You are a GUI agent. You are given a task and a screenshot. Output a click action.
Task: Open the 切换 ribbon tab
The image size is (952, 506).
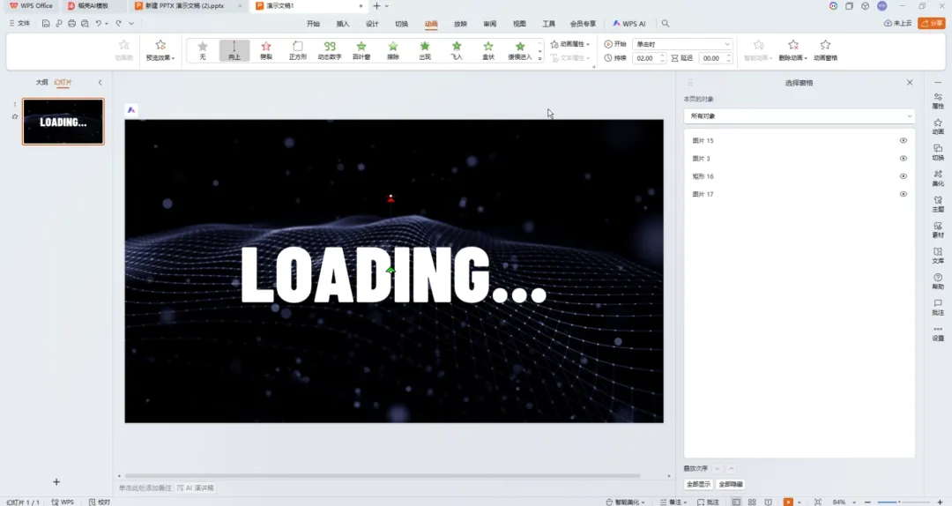401,24
